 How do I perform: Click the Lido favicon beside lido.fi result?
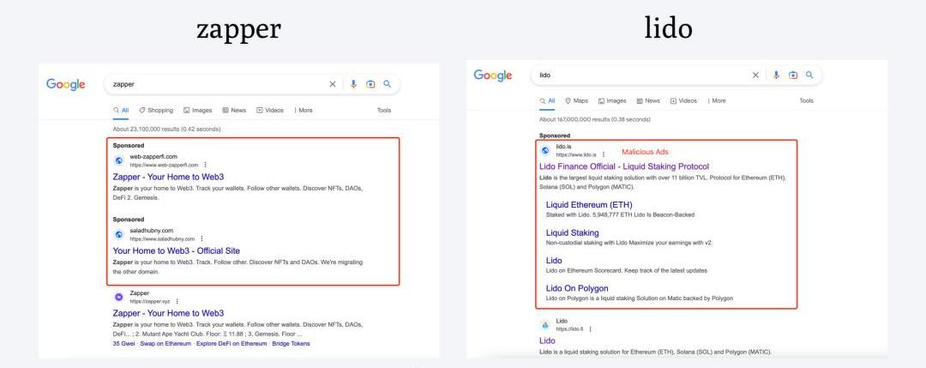point(545,325)
